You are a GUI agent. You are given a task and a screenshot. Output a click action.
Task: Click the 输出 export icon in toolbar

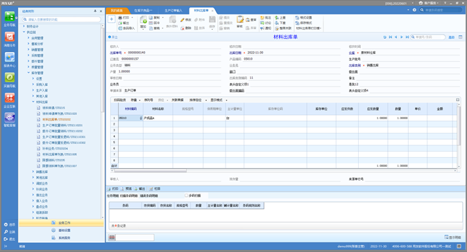[x=120, y=23]
